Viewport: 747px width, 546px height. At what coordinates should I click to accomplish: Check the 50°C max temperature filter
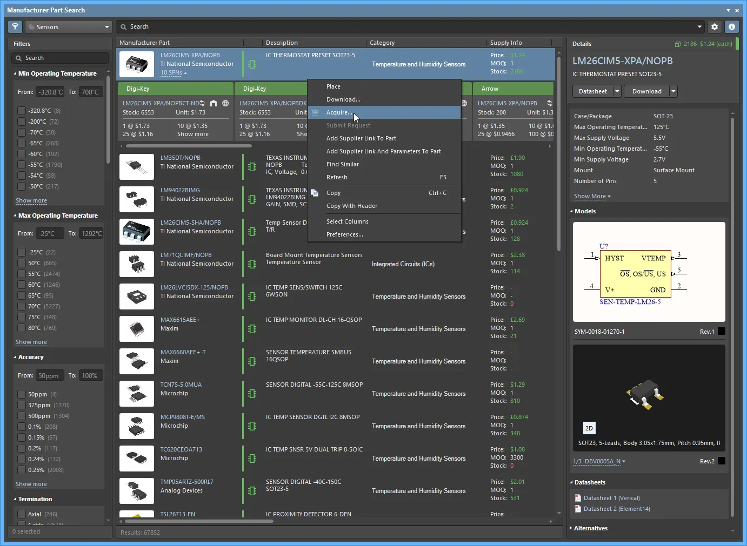click(x=22, y=263)
